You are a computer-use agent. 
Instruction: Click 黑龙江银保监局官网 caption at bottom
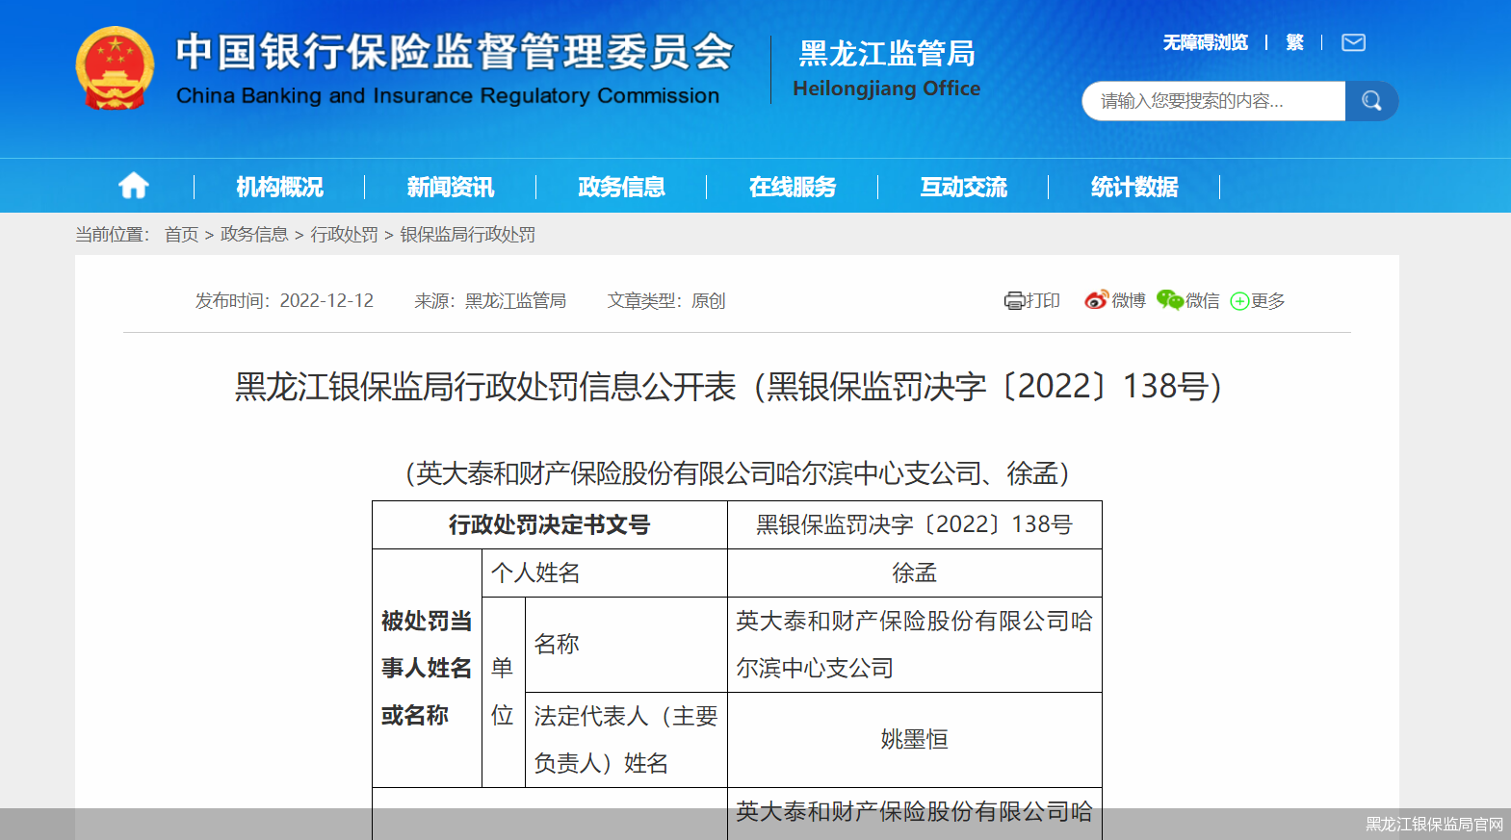[x=1434, y=825]
